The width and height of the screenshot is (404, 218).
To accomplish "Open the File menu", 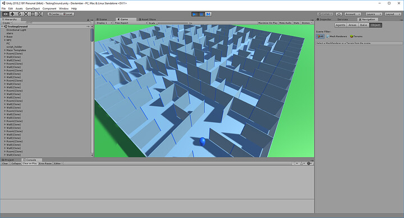I will [x=3, y=8].
